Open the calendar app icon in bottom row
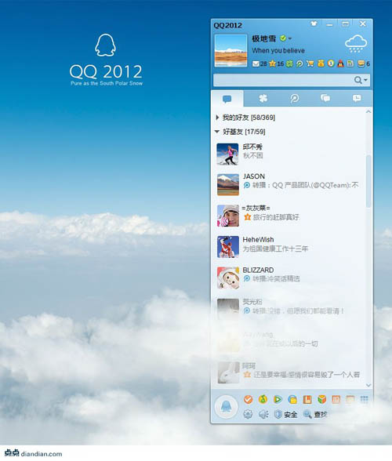392x461 pixels. pos(350,399)
